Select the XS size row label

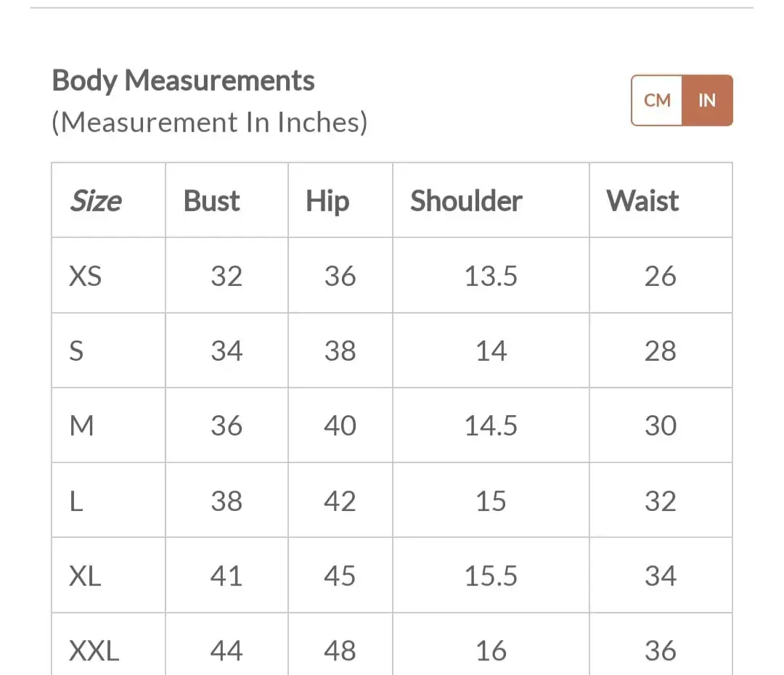point(86,276)
